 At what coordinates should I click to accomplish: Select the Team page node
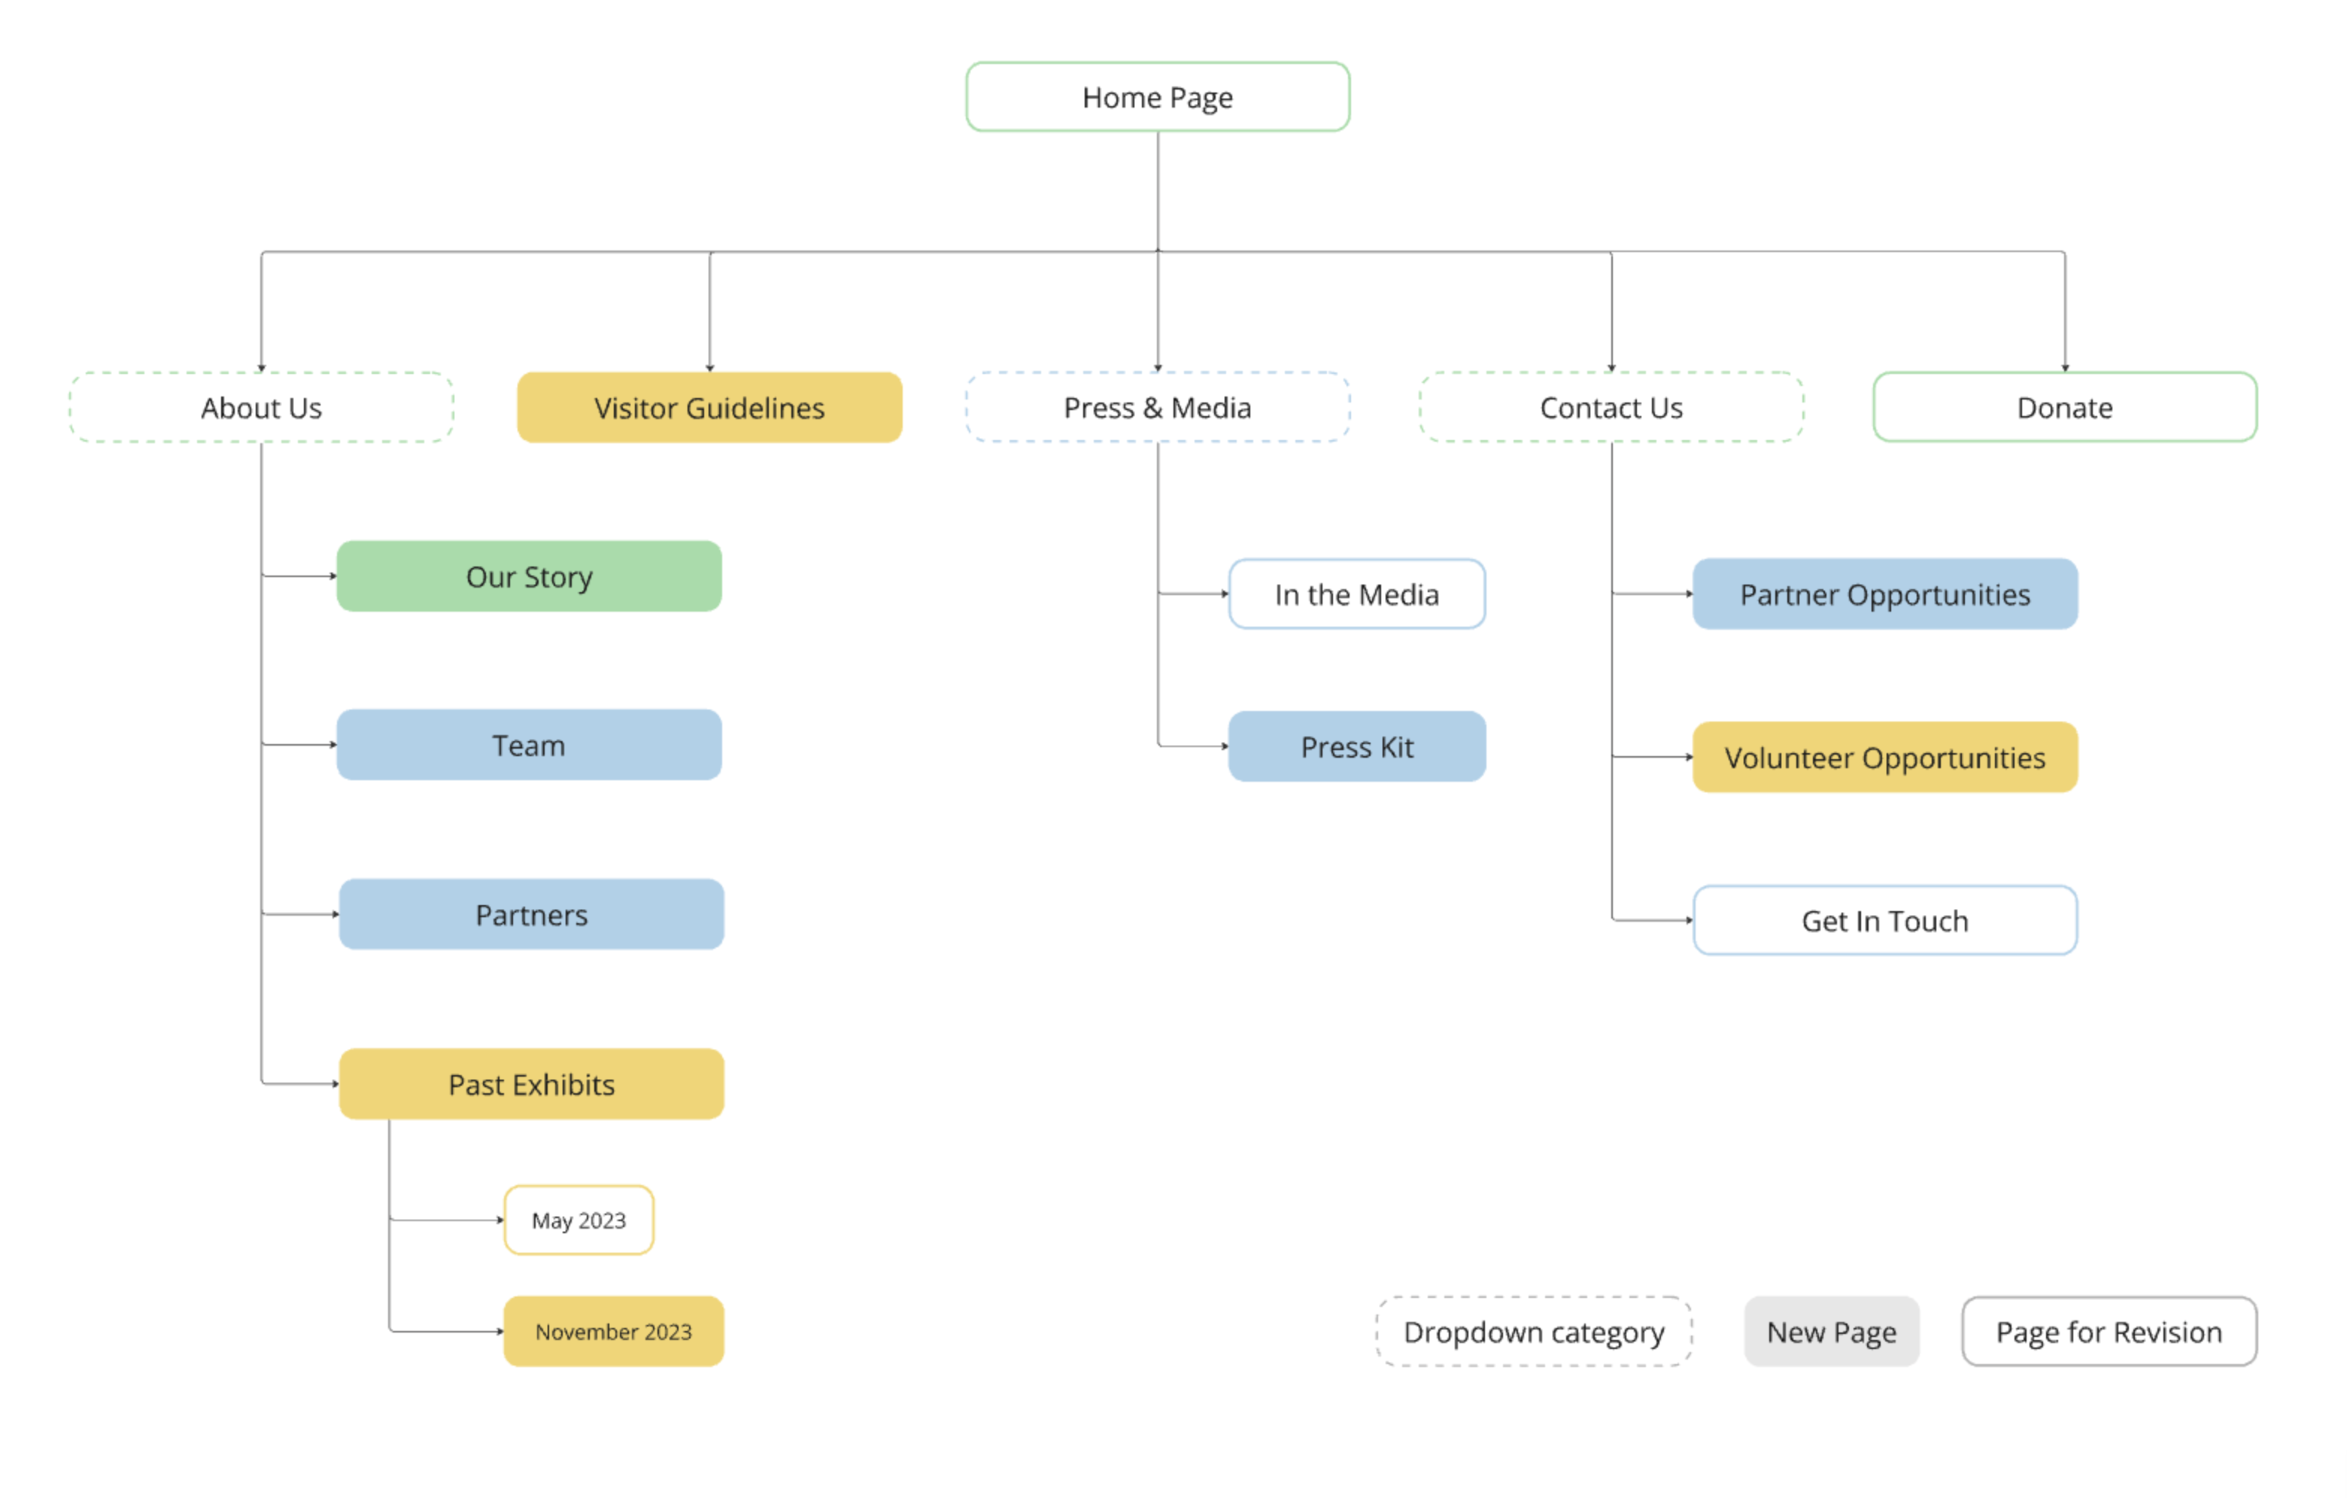click(x=528, y=745)
